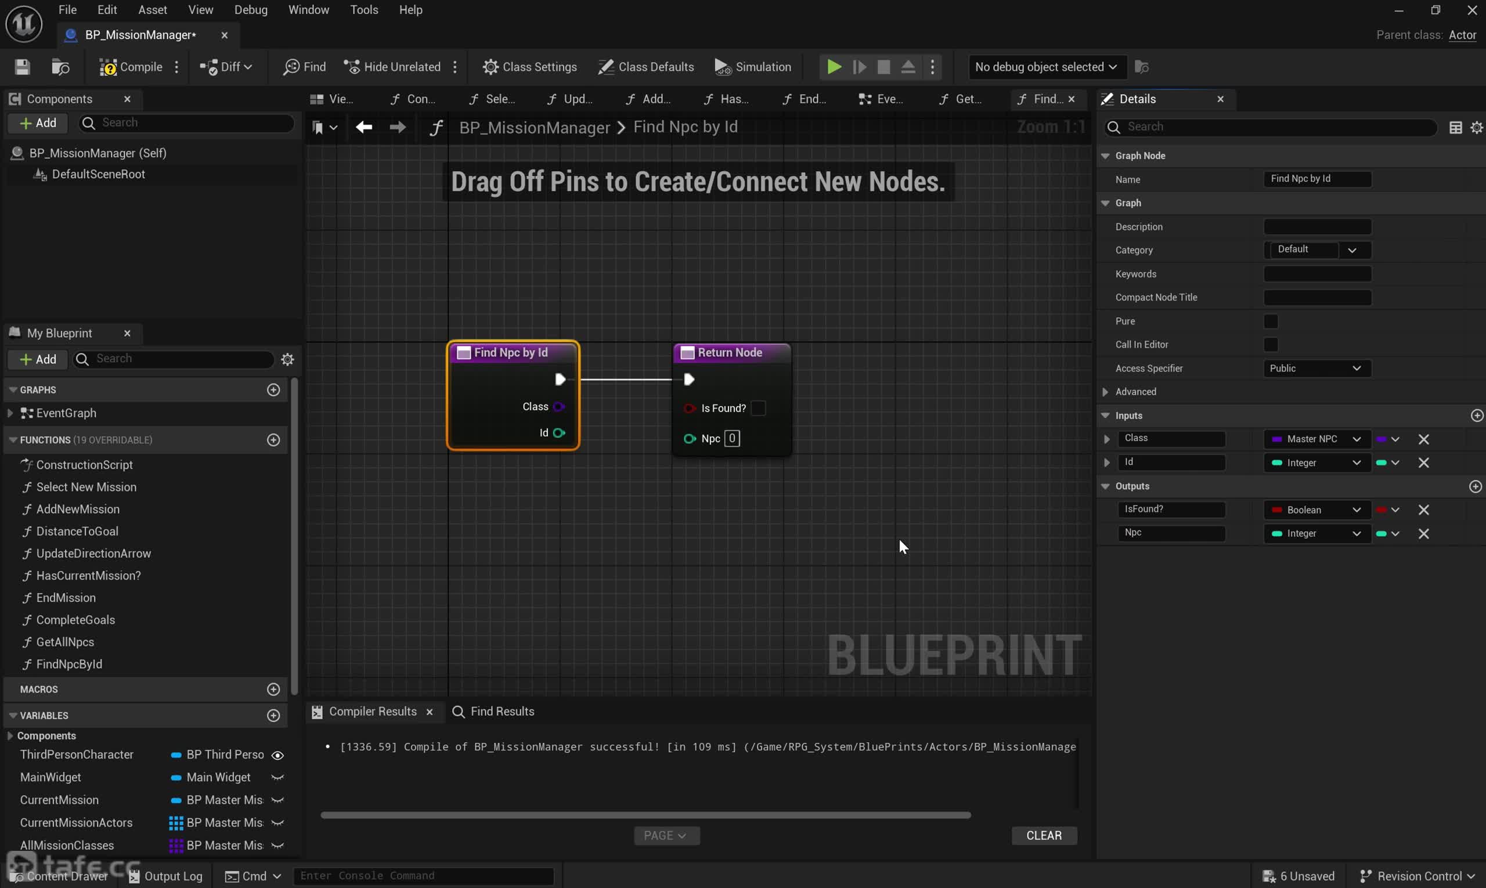The image size is (1486, 888).
Task: Open Class Settings
Action: 529,67
